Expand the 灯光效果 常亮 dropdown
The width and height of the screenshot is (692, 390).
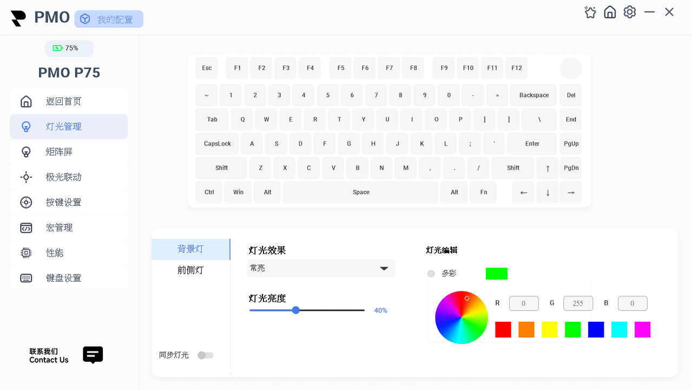point(321,268)
